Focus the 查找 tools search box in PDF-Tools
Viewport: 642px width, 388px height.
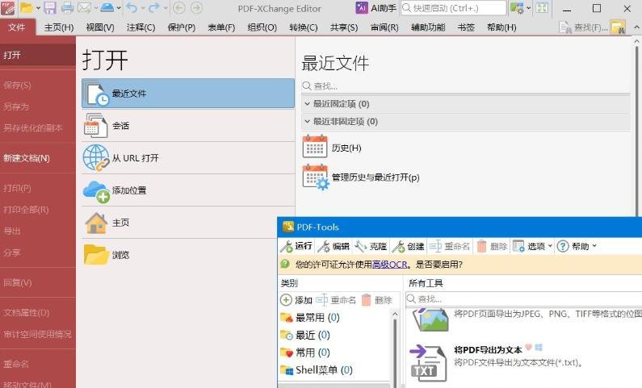coord(523,299)
